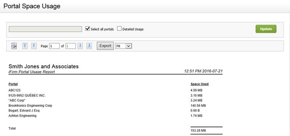Click the 12:51 PM 2016-07-21 timestamp
This screenshot has height=136, width=290.
pyautogui.click(x=204, y=71)
